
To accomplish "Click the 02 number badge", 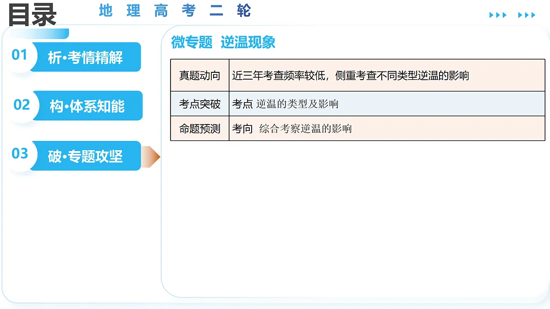I will (x=22, y=105).
